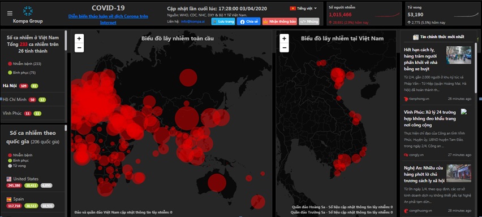Click the Hồ Chí Minh cluster bubble on Vietnam map

[345, 160]
